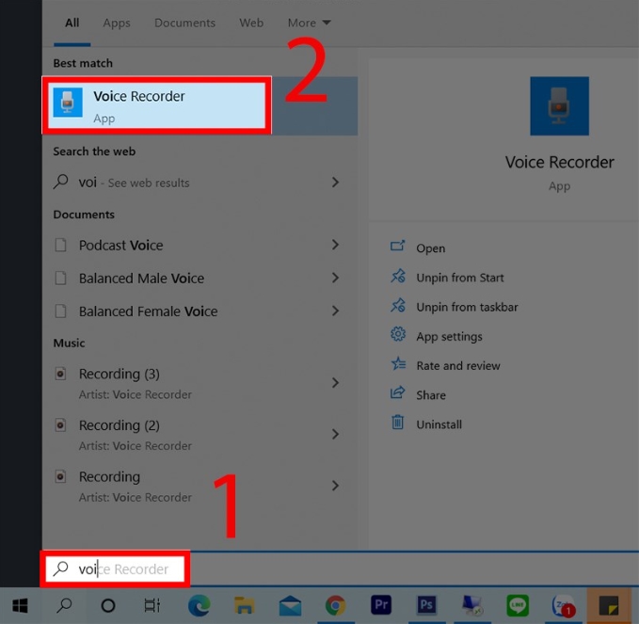Switch to the Documents search tab

[184, 23]
